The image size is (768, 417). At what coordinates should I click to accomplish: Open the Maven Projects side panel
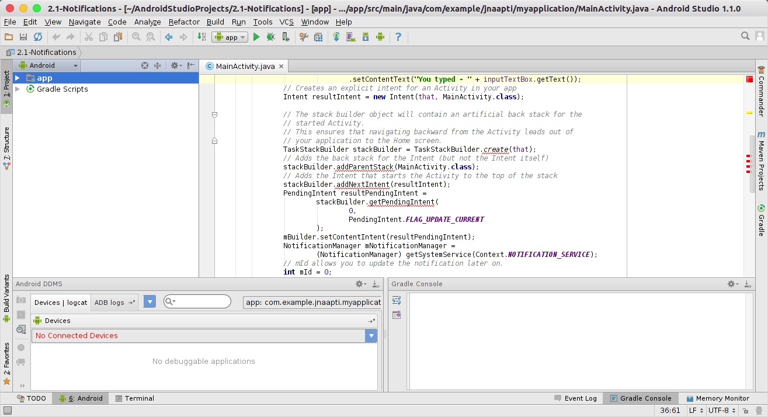tap(761, 161)
